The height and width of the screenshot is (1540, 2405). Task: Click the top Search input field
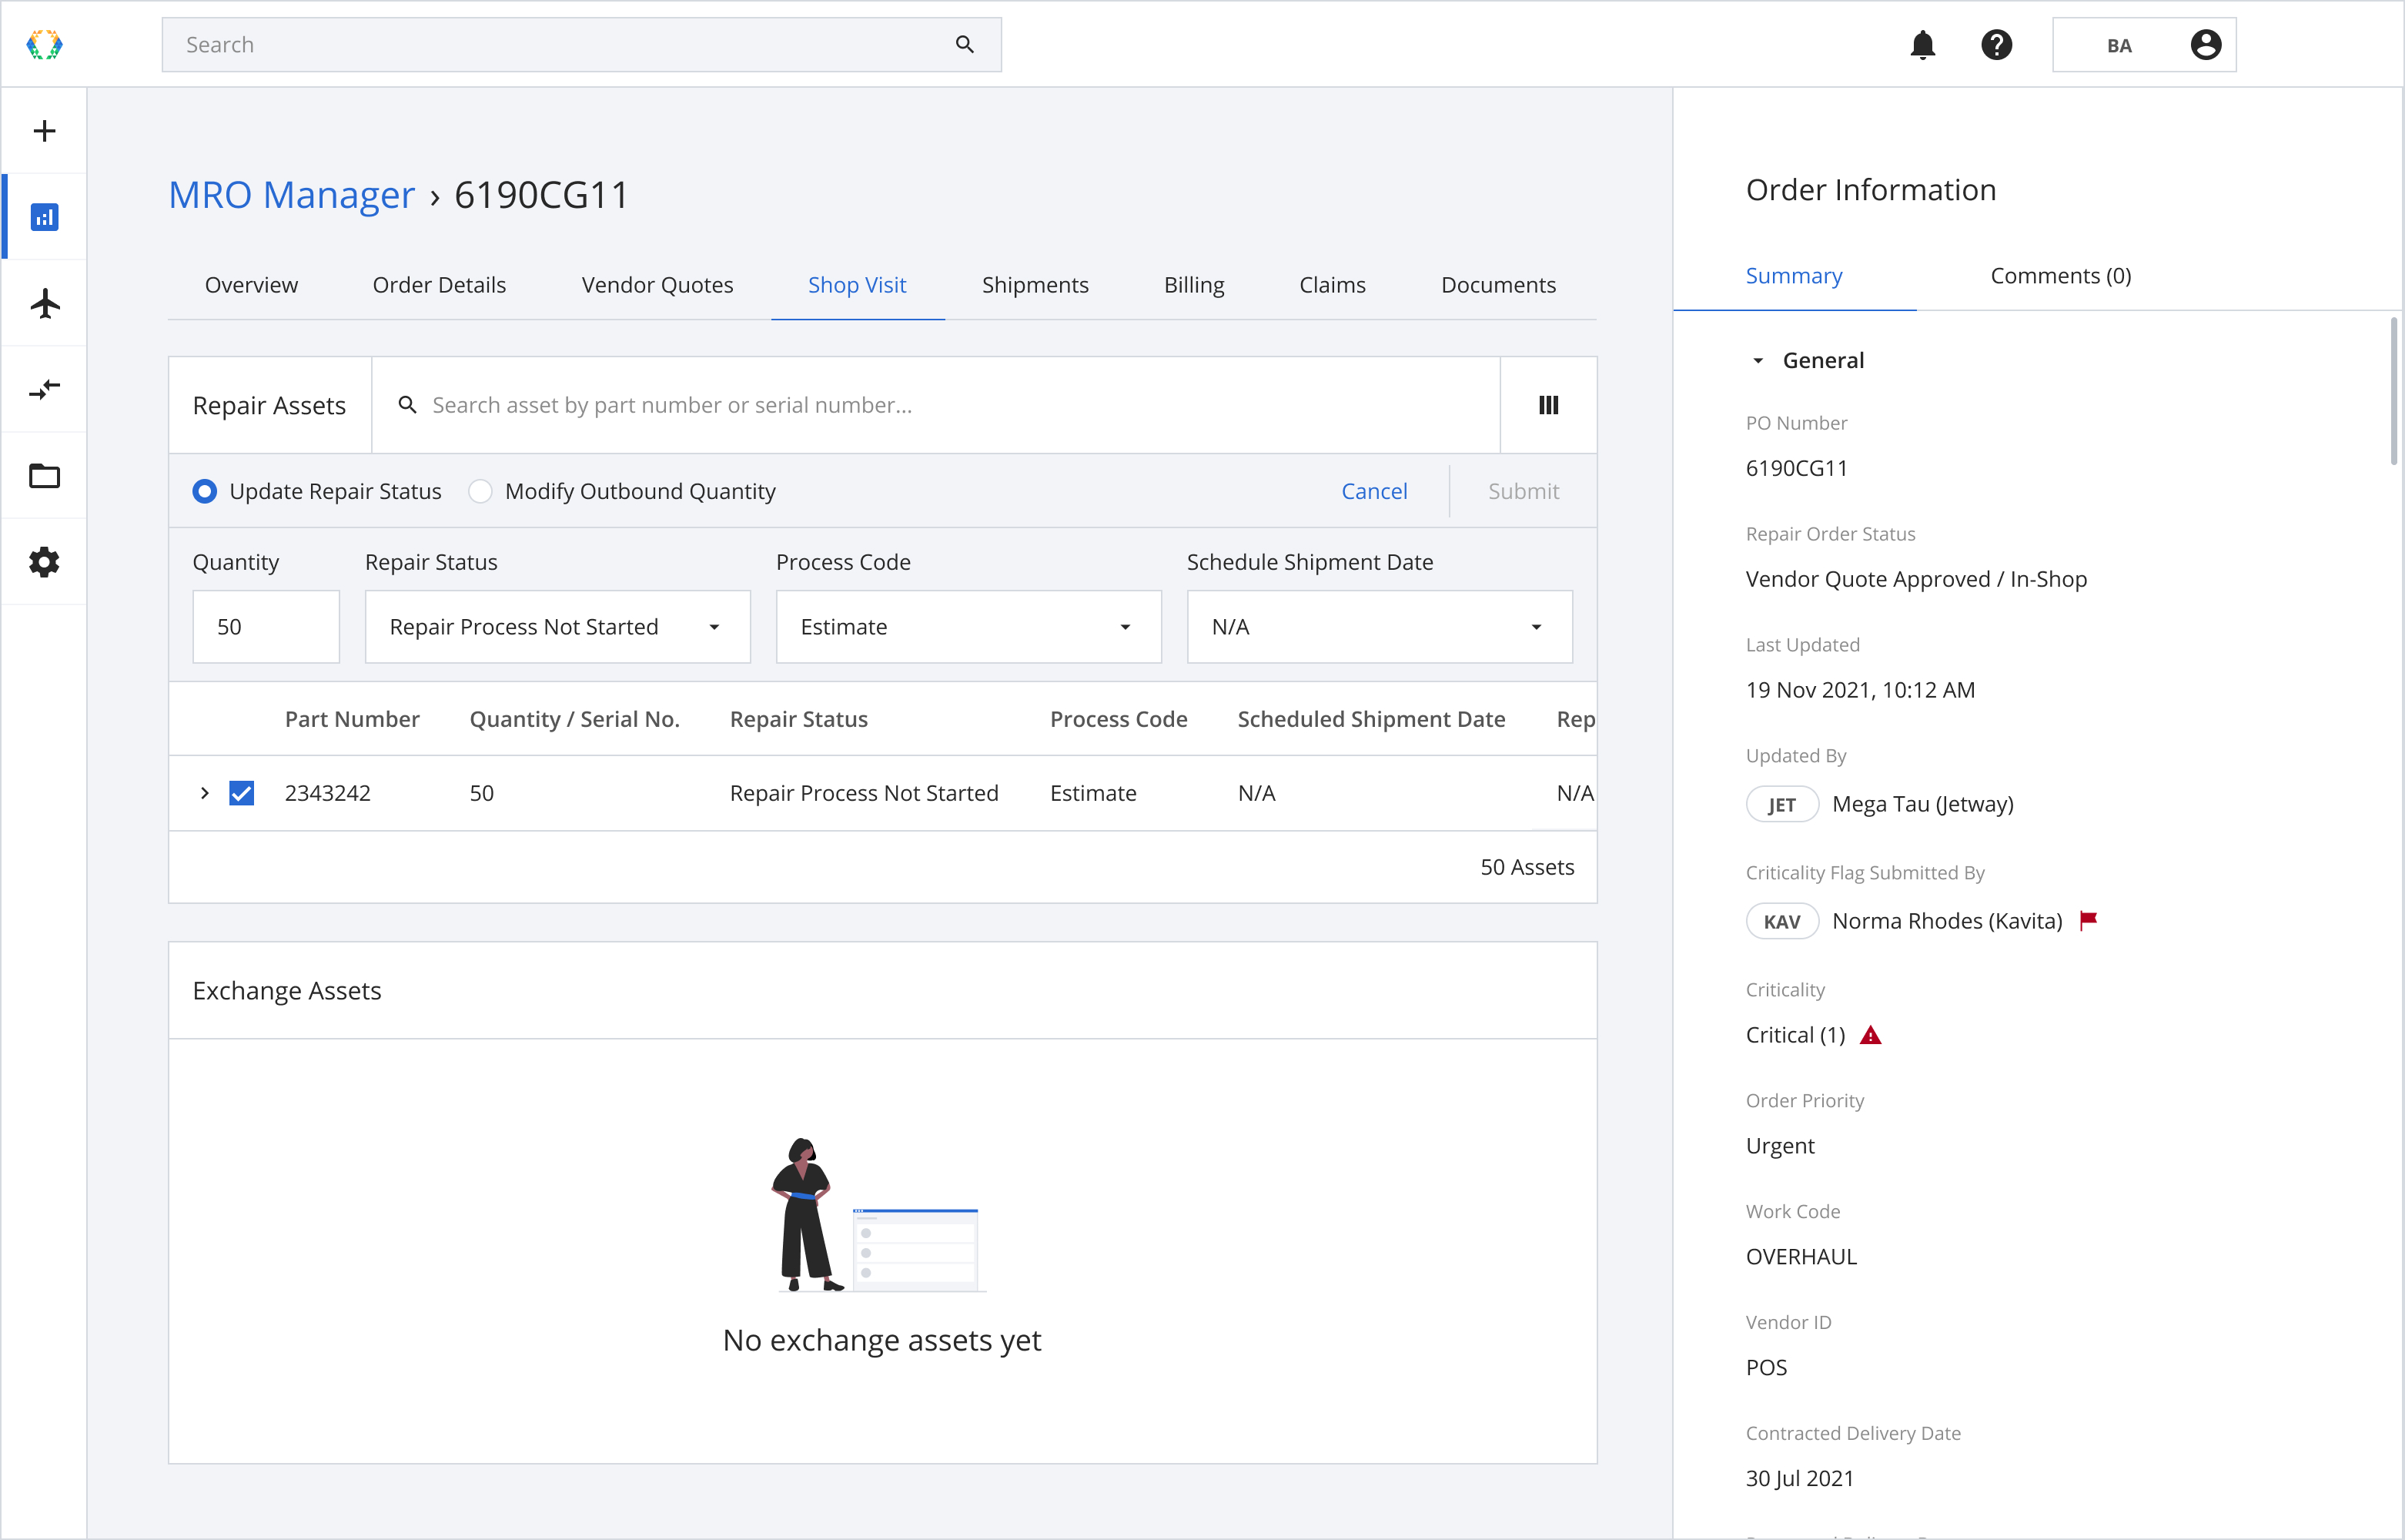coord(580,44)
